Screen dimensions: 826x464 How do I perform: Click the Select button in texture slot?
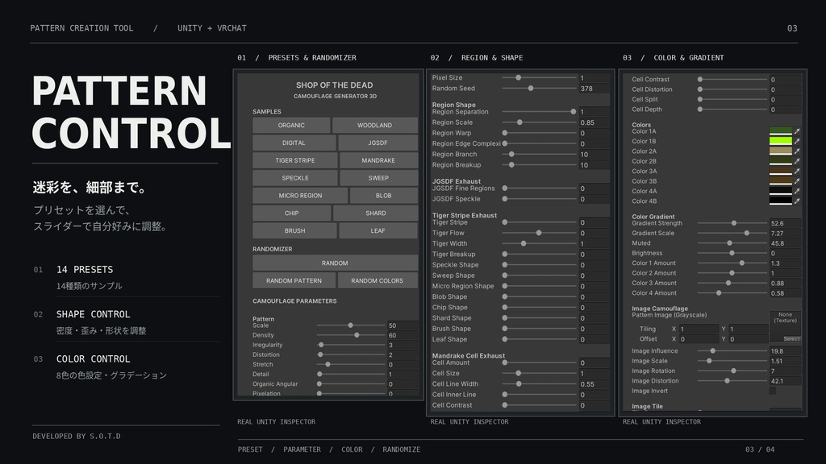point(791,339)
